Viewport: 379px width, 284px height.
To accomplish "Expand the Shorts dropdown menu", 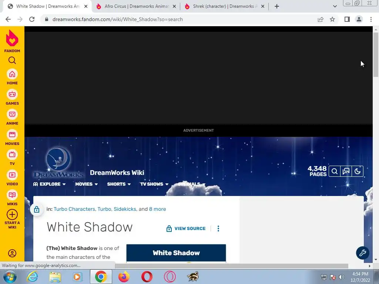I will 119,184.
